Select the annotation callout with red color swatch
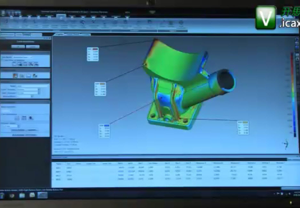The width and height of the screenshot is (300, 208). point(93,54)
